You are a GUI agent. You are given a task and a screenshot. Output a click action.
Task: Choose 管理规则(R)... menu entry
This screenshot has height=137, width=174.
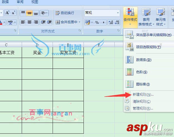click(x=149, y=108)
